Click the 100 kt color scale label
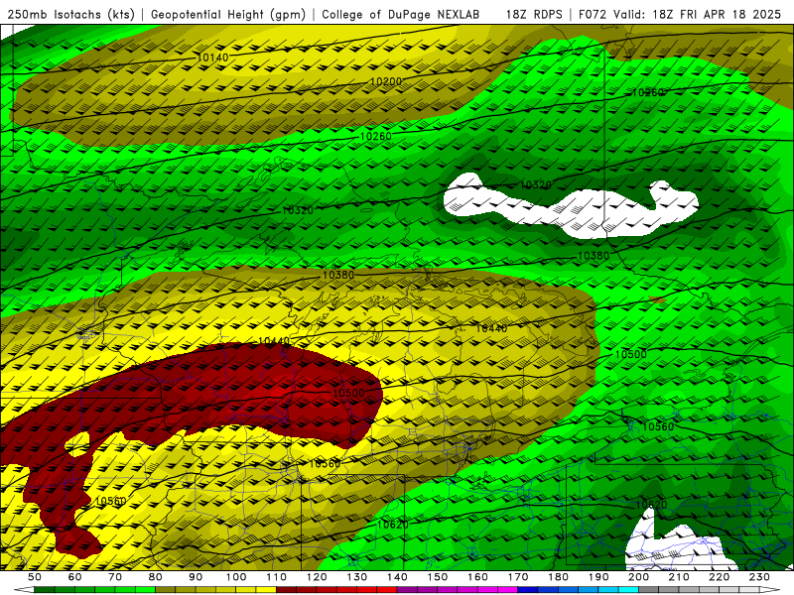 click(x=236, y=577)
